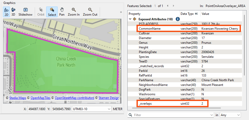Click the Orbit tool

(x=41, y=12)
